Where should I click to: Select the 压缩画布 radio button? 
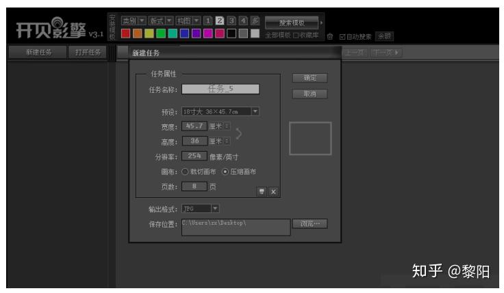pos(225,172)
